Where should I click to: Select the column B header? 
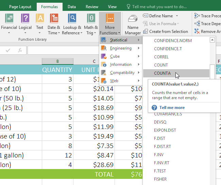click(x=57, y=61)
